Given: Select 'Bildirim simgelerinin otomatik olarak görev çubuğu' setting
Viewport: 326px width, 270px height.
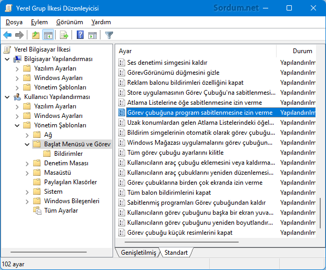Looking at the screenshot, I should coord(201,133).
